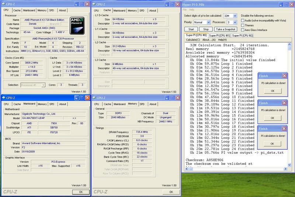Open the Calculate(C) menu
The height and width of the screenshot is (197, 295).
point(192,39)
